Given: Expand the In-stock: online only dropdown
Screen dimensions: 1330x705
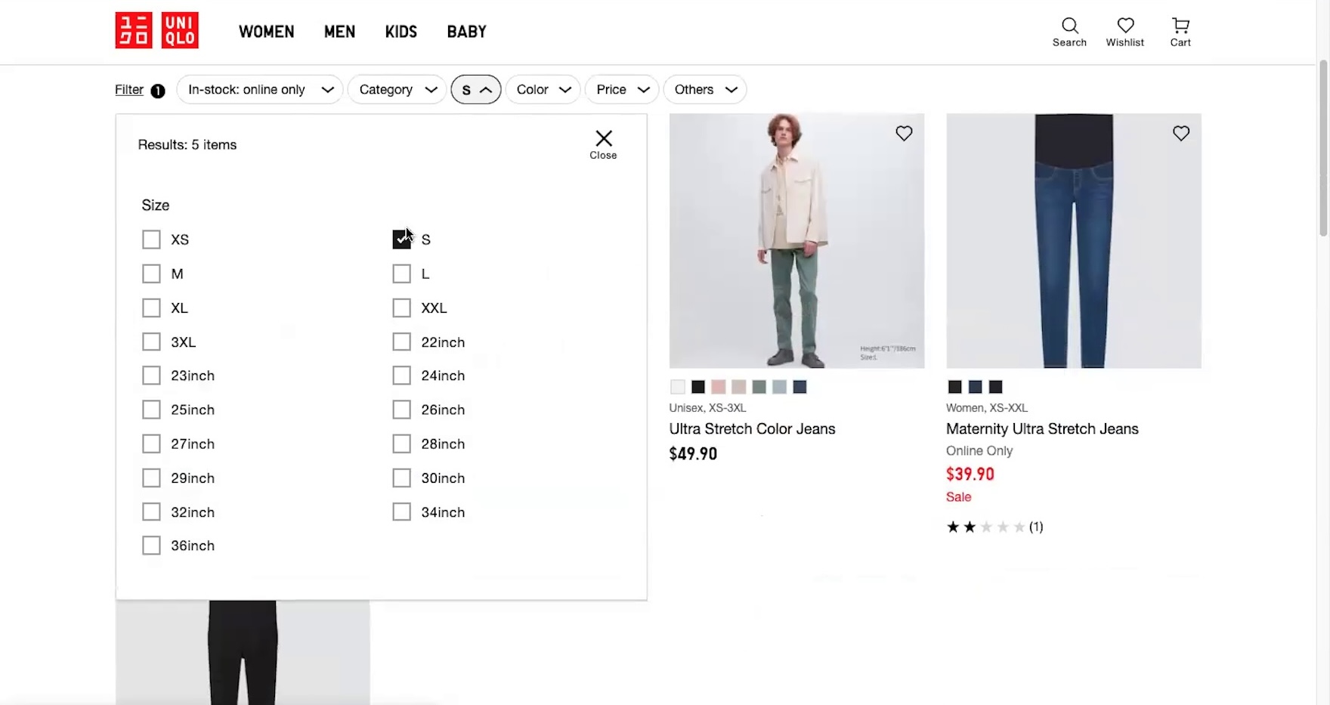Looking at the screenshot, I should tap(259, 90).
